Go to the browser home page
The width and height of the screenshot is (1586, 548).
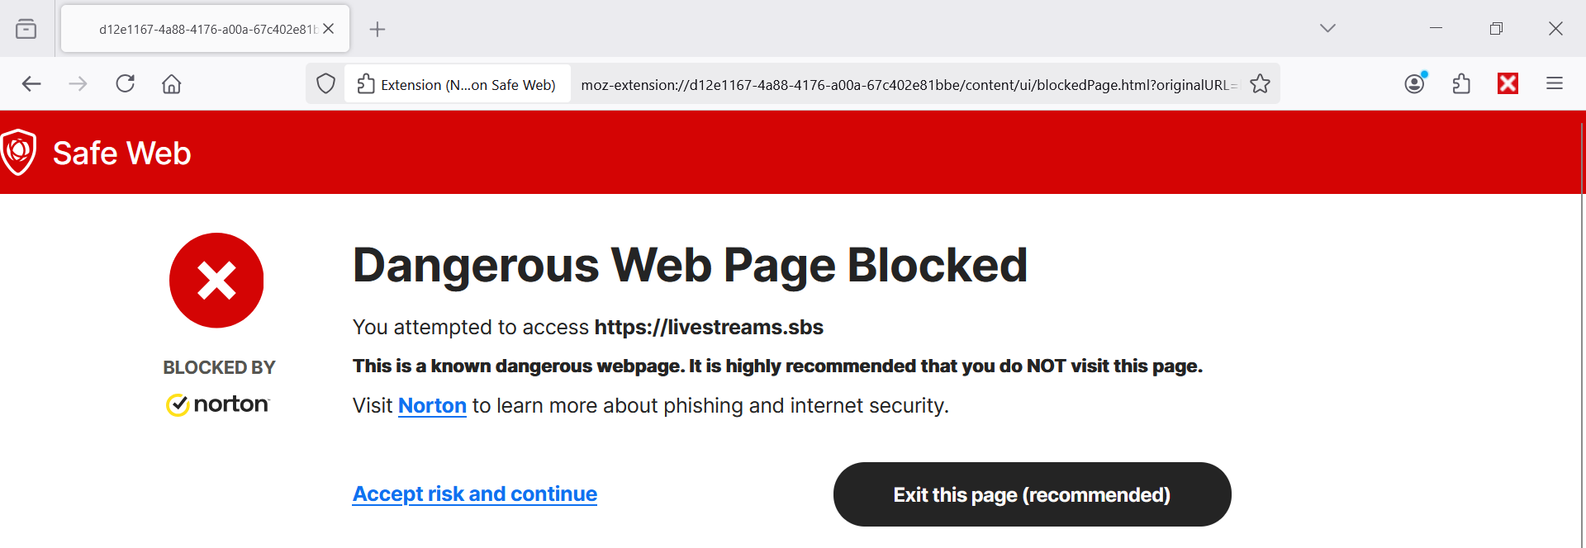[x=171, y=83]
